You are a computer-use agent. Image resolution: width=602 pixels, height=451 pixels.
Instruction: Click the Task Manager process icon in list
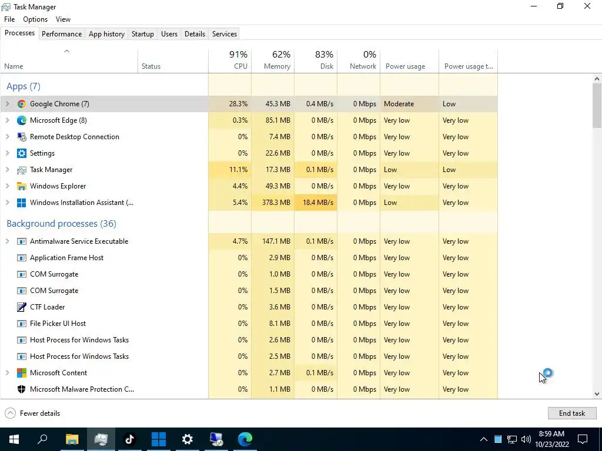(x=22, y=170)
